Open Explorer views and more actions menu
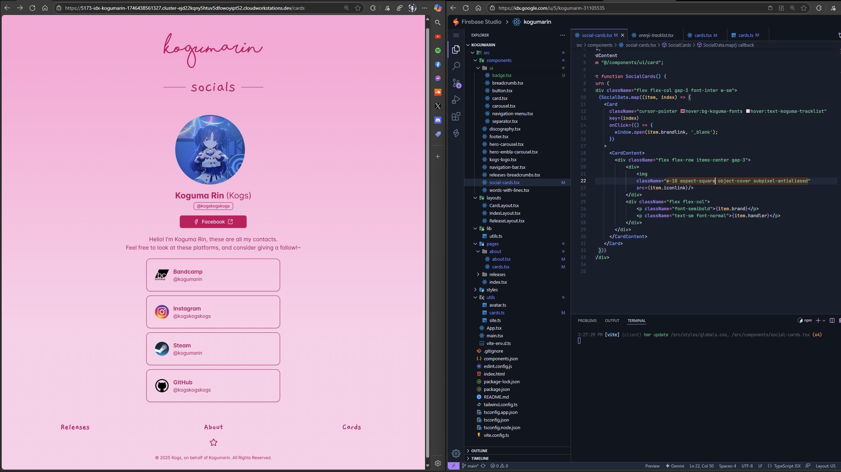 (563, 35)
